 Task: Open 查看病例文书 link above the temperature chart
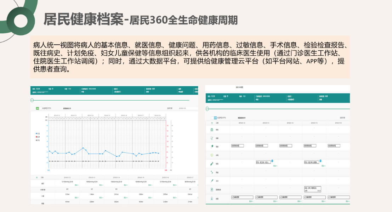point(67,108)
